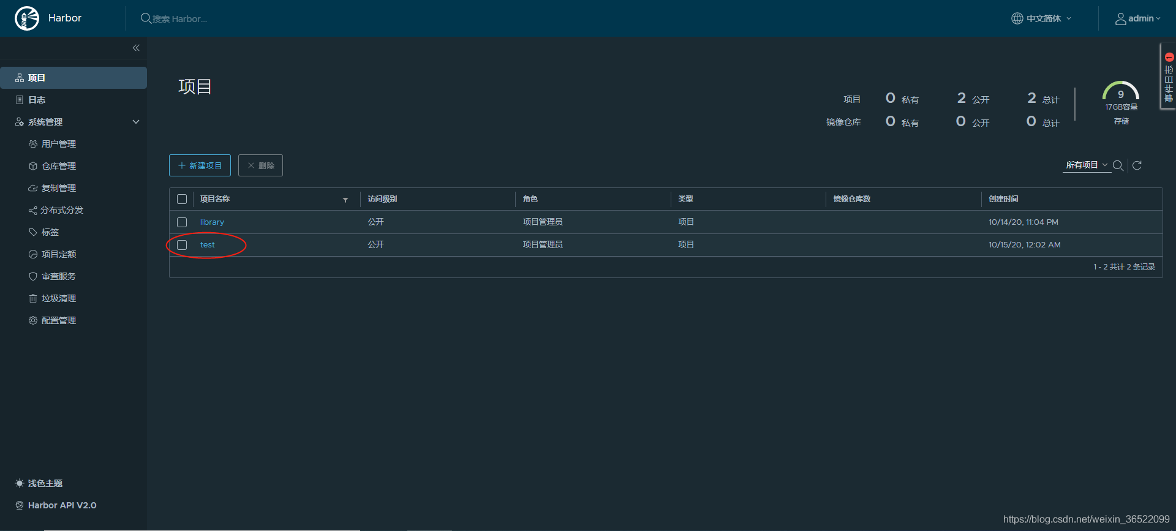This screenshot has width=1176, height=531.
Task: Click the 审查服务 shield icon
Action: click(33, 276)
